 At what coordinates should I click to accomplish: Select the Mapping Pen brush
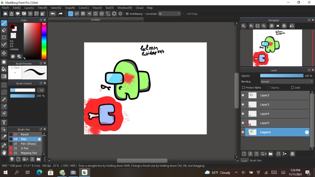[25, 153]
